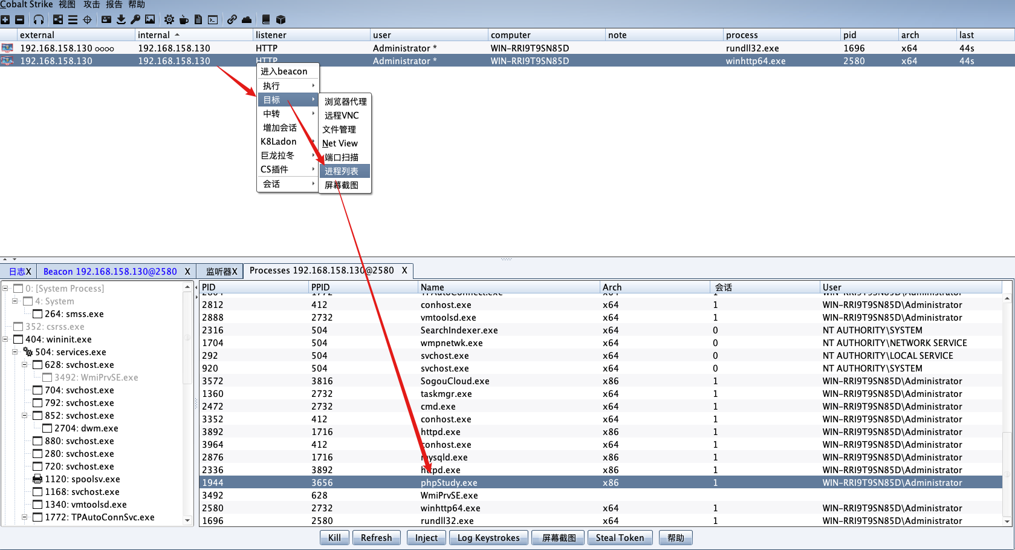Select 进入beacon in the context menu
Screen dimensions: 1015x550
(x=284, y=71)
